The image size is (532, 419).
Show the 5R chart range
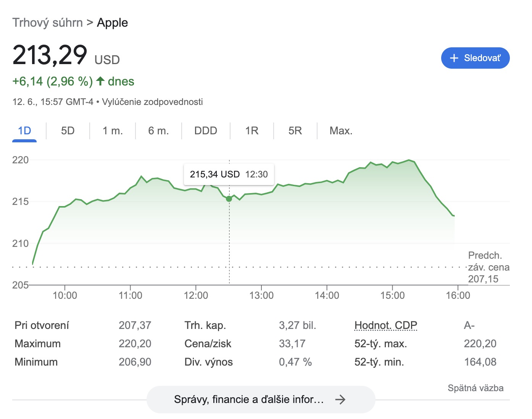[295, 131]
